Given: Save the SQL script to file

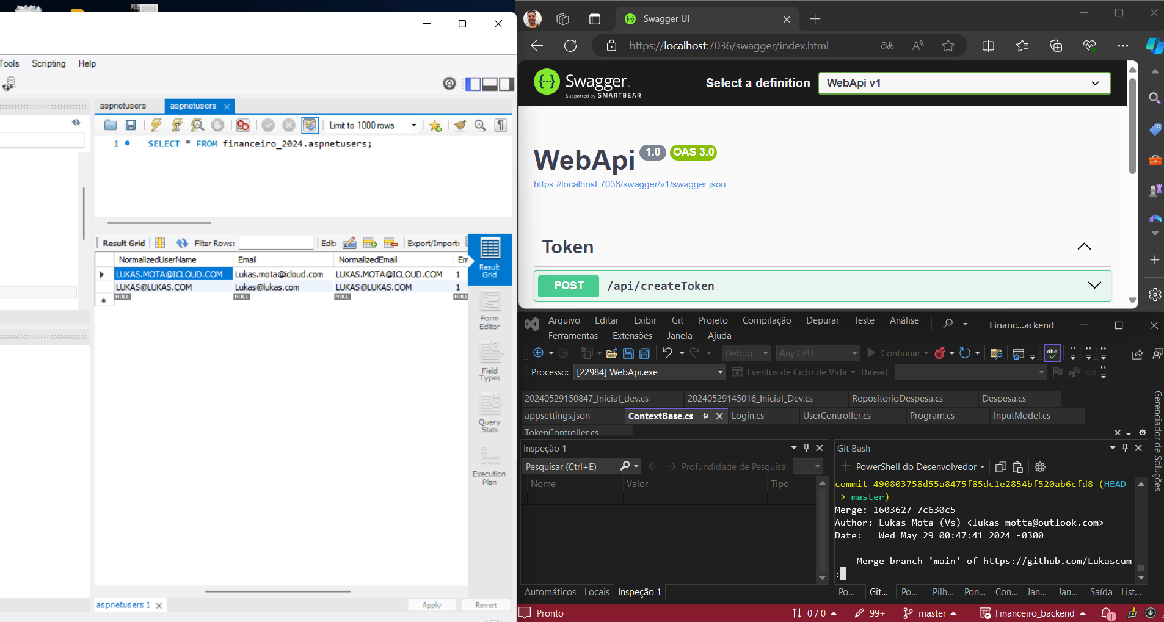Looking at the screenshot, I should (130, 125).
